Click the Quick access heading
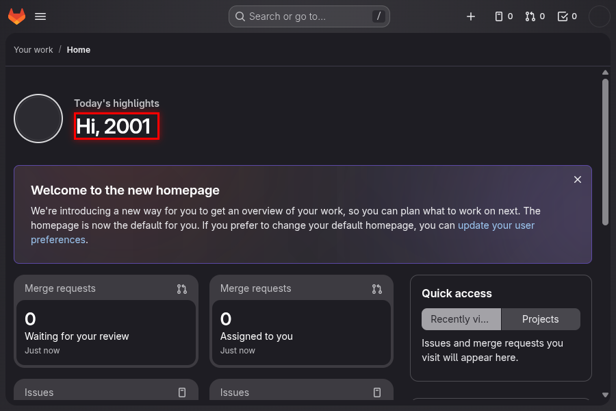 [x=457, y=293]
